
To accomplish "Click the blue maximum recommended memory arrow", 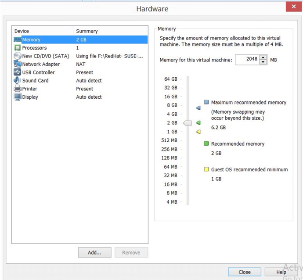I will [198, 108].
